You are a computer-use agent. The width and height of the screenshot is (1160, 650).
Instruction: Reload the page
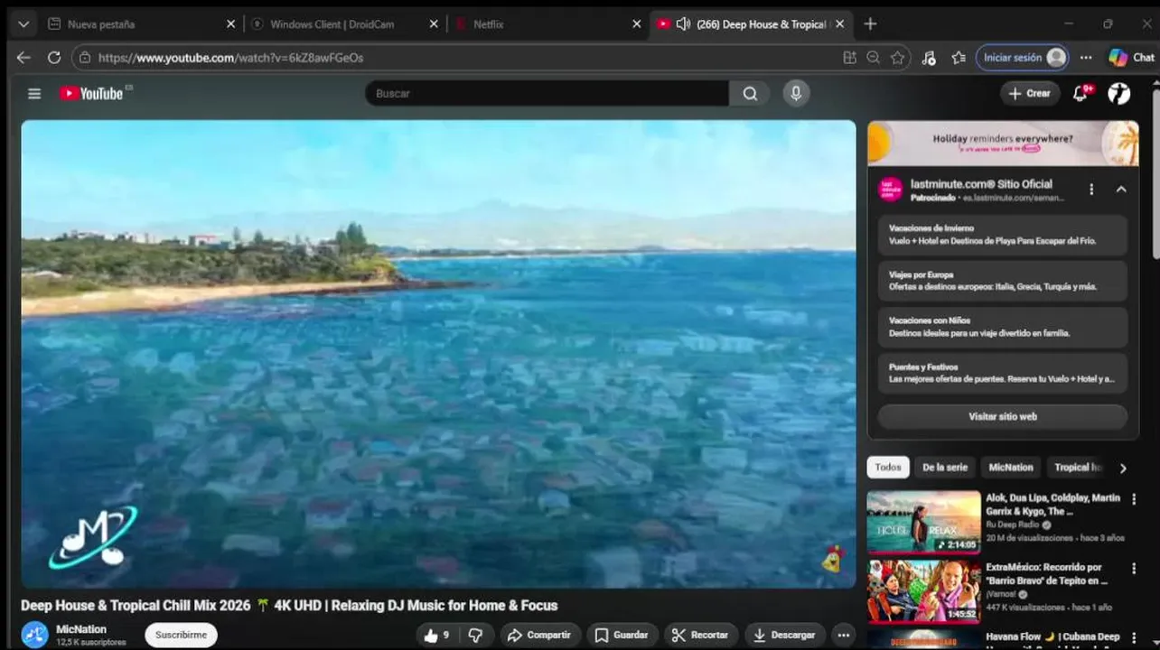[x=54, y=58]
